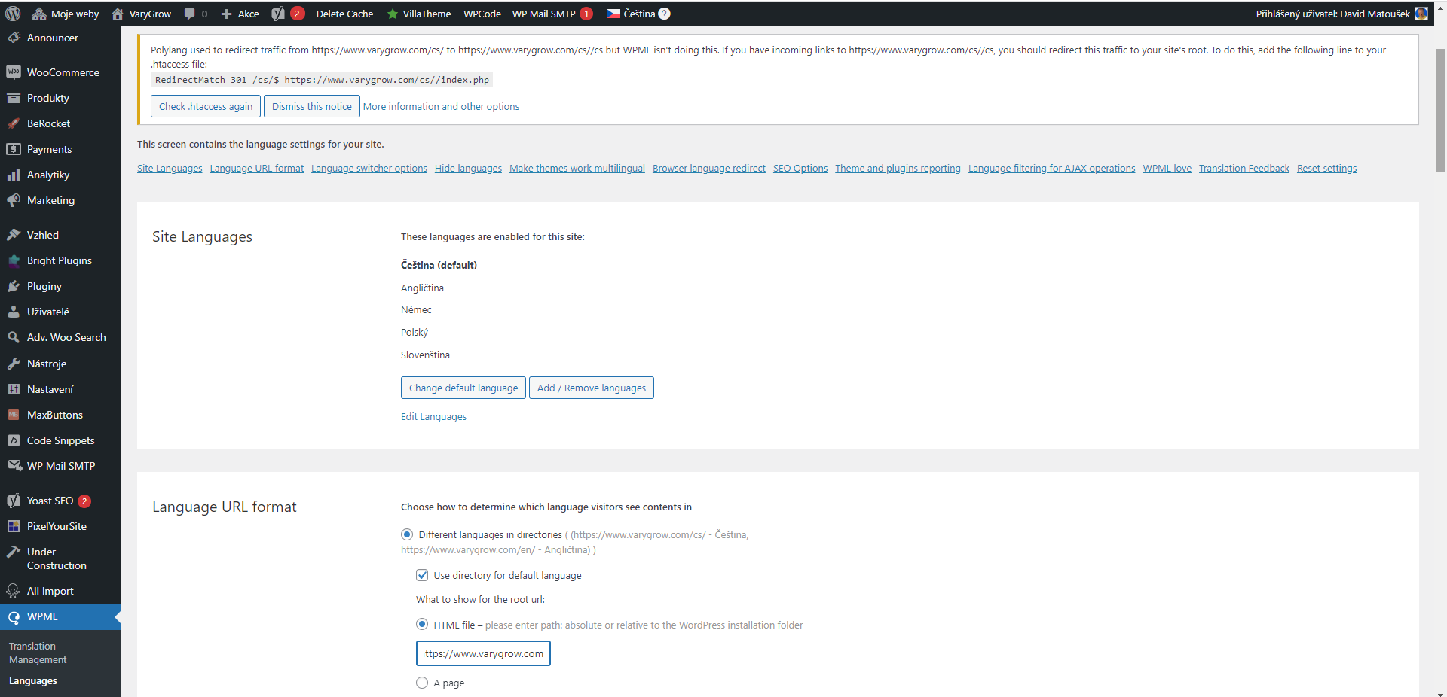Screen dimensions: 1447x697
Task: Select the A page radio option
Action: (x=422, y=683)
